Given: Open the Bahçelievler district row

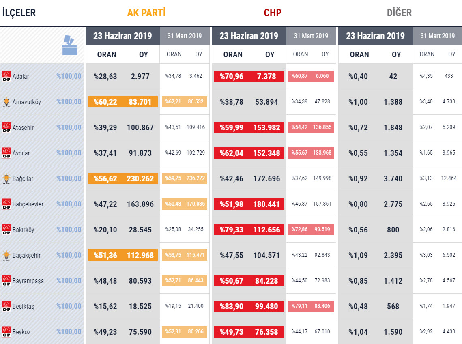Looking at the screenshot, I should pos(231,204).
